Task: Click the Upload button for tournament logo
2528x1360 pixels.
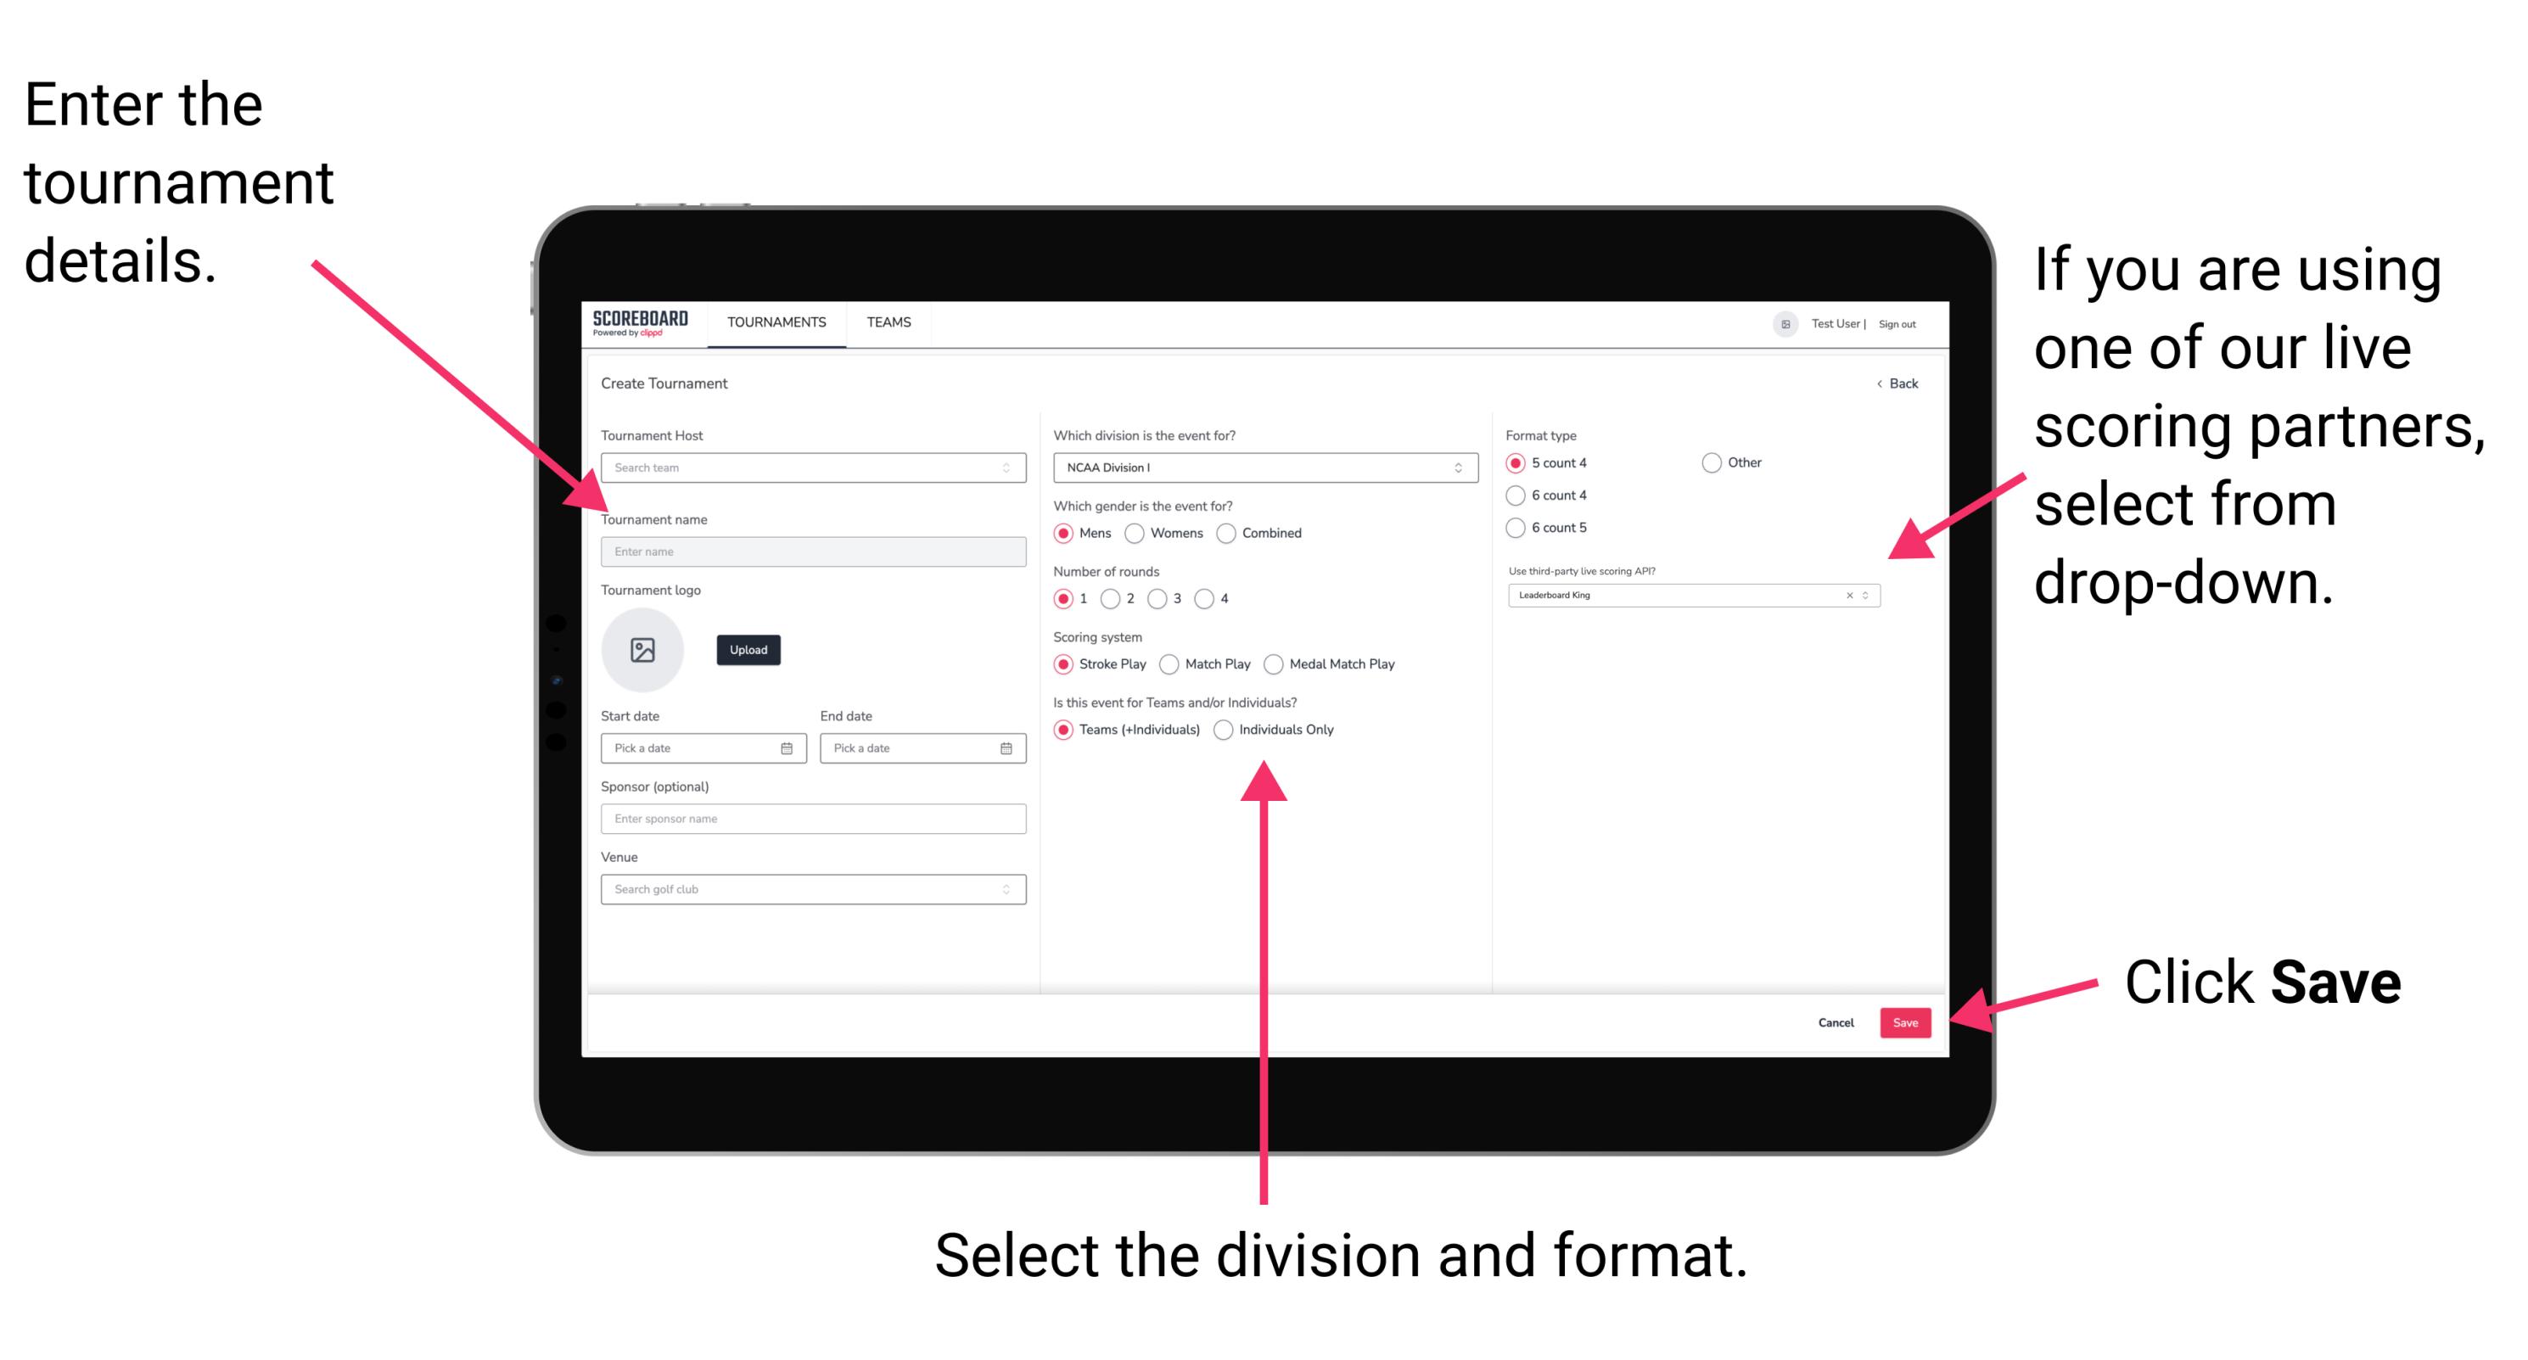Action: pyautogui.click(x=747, y=652)
